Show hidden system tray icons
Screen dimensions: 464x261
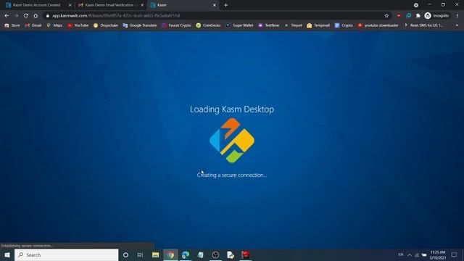[x=410, y=254]
